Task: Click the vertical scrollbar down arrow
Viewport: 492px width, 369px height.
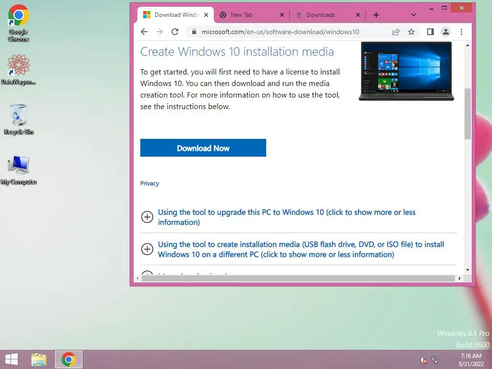Action: 467,270
